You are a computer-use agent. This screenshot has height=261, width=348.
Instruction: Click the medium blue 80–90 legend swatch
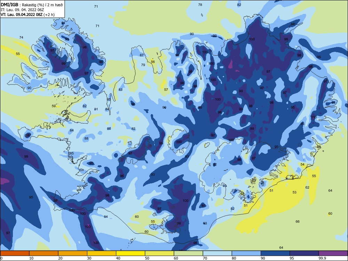(246, 253)
